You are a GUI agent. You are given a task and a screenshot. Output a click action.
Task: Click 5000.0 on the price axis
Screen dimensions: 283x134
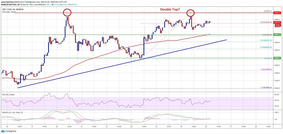pos(277,88)
